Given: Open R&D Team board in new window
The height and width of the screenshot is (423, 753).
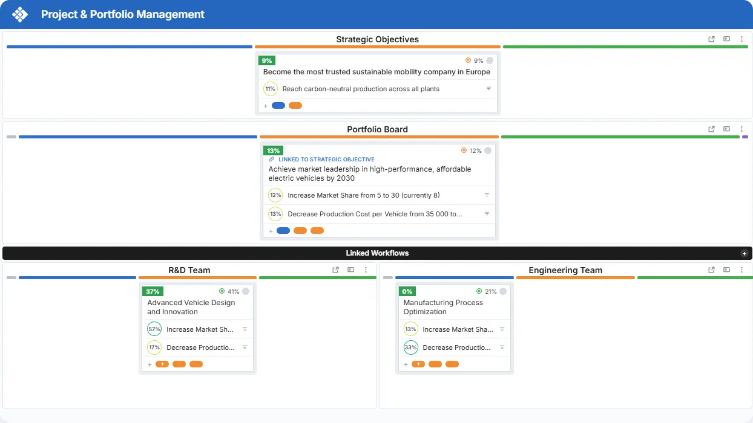Looking at the screenshot, I should point(336,270).
